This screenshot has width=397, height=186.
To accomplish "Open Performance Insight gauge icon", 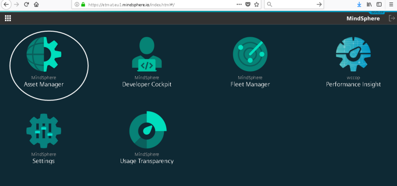I will tap(353, 54).
